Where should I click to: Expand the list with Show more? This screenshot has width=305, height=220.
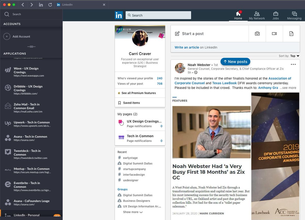133,212
